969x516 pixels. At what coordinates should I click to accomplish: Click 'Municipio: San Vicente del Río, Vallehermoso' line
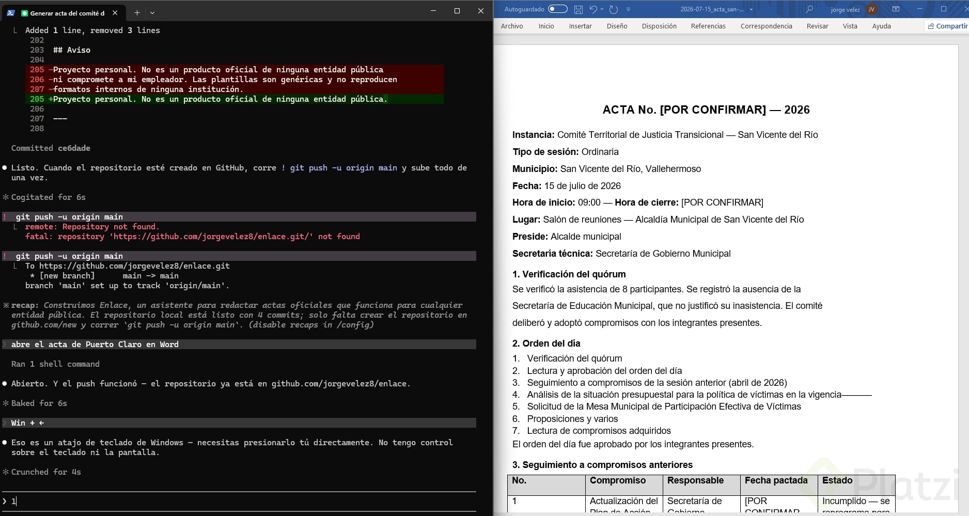click(x=606, y=169)
